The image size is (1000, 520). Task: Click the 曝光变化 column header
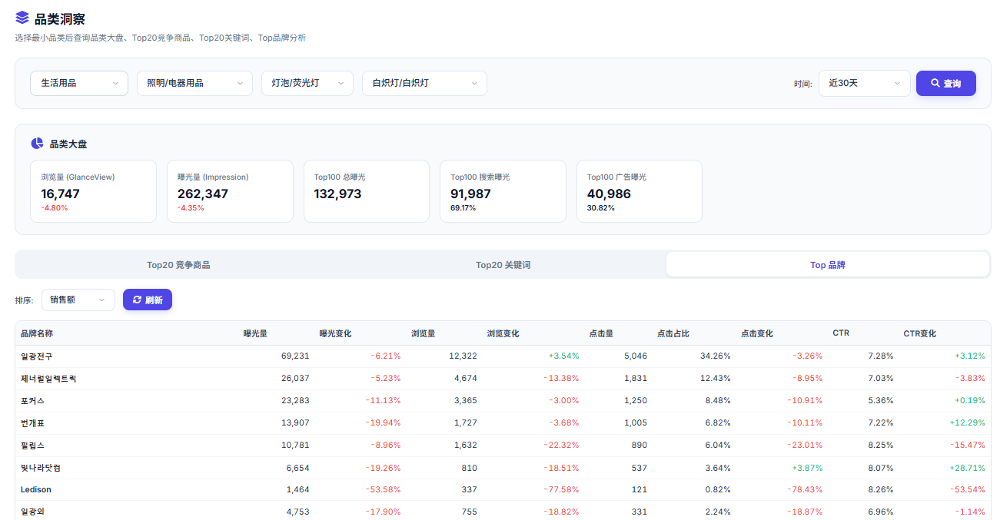(335, 333)
